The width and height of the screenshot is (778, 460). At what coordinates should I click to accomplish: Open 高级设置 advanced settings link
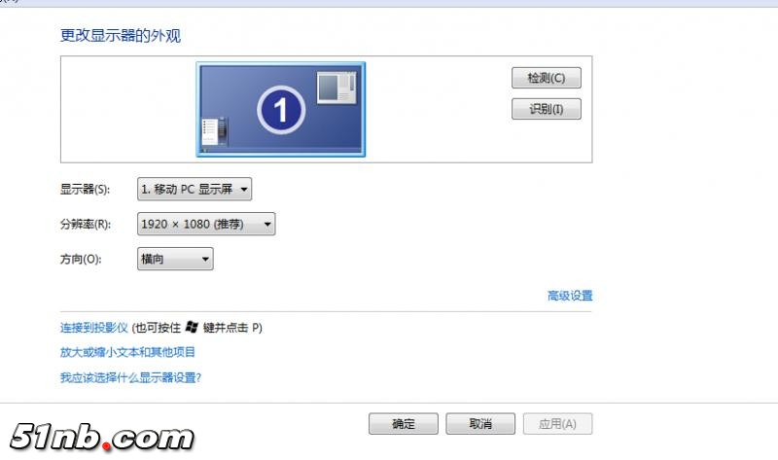pyautogui.click(x=570, y=296)
